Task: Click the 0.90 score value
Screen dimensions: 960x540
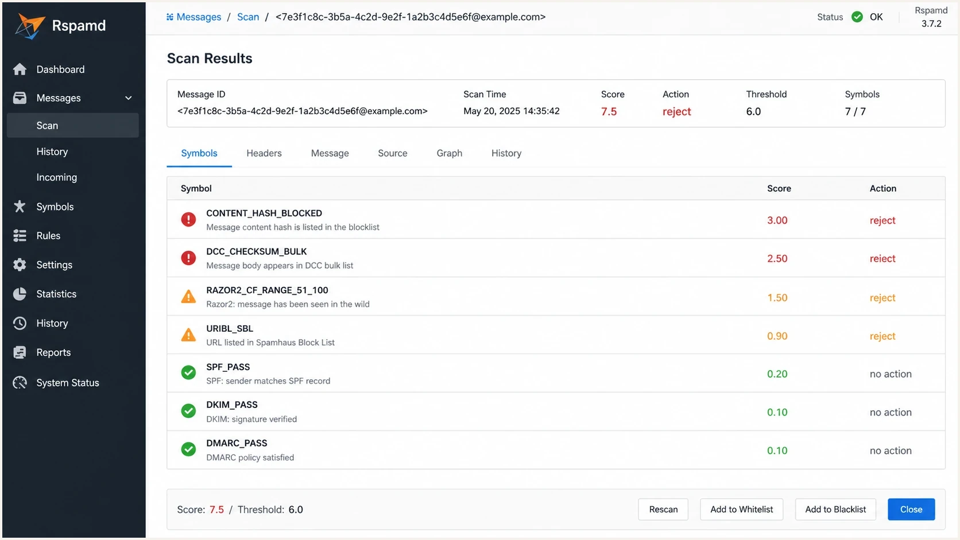Action: (777, 336)
